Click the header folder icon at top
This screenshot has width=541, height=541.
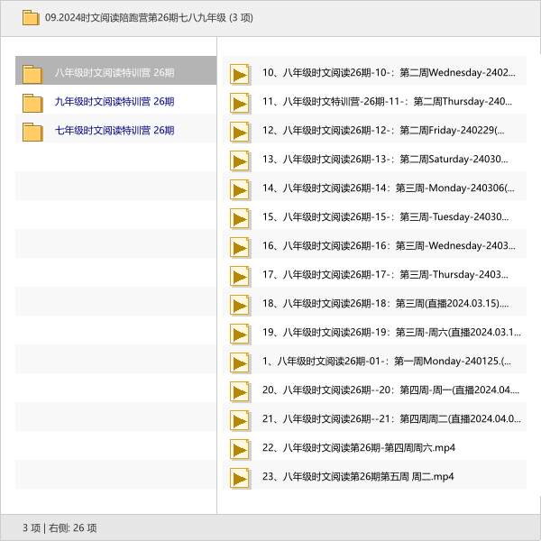click(31, 17)
